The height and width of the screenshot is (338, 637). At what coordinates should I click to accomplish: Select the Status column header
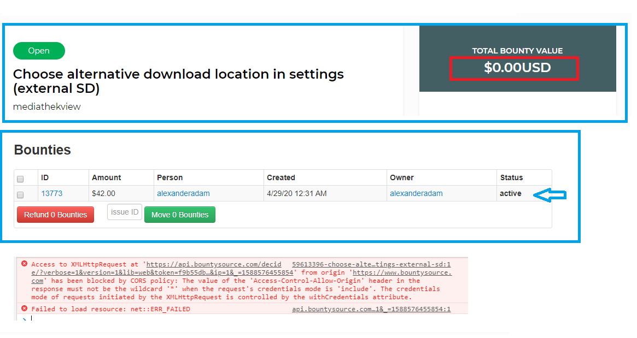click(511, 177)
